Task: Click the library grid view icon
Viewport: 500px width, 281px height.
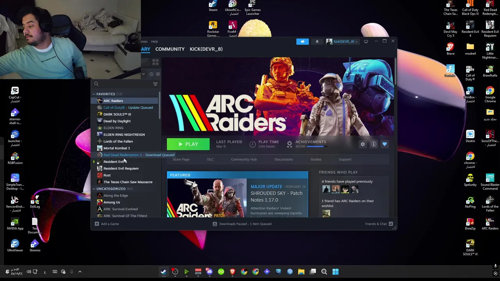Action: [155, 62]
